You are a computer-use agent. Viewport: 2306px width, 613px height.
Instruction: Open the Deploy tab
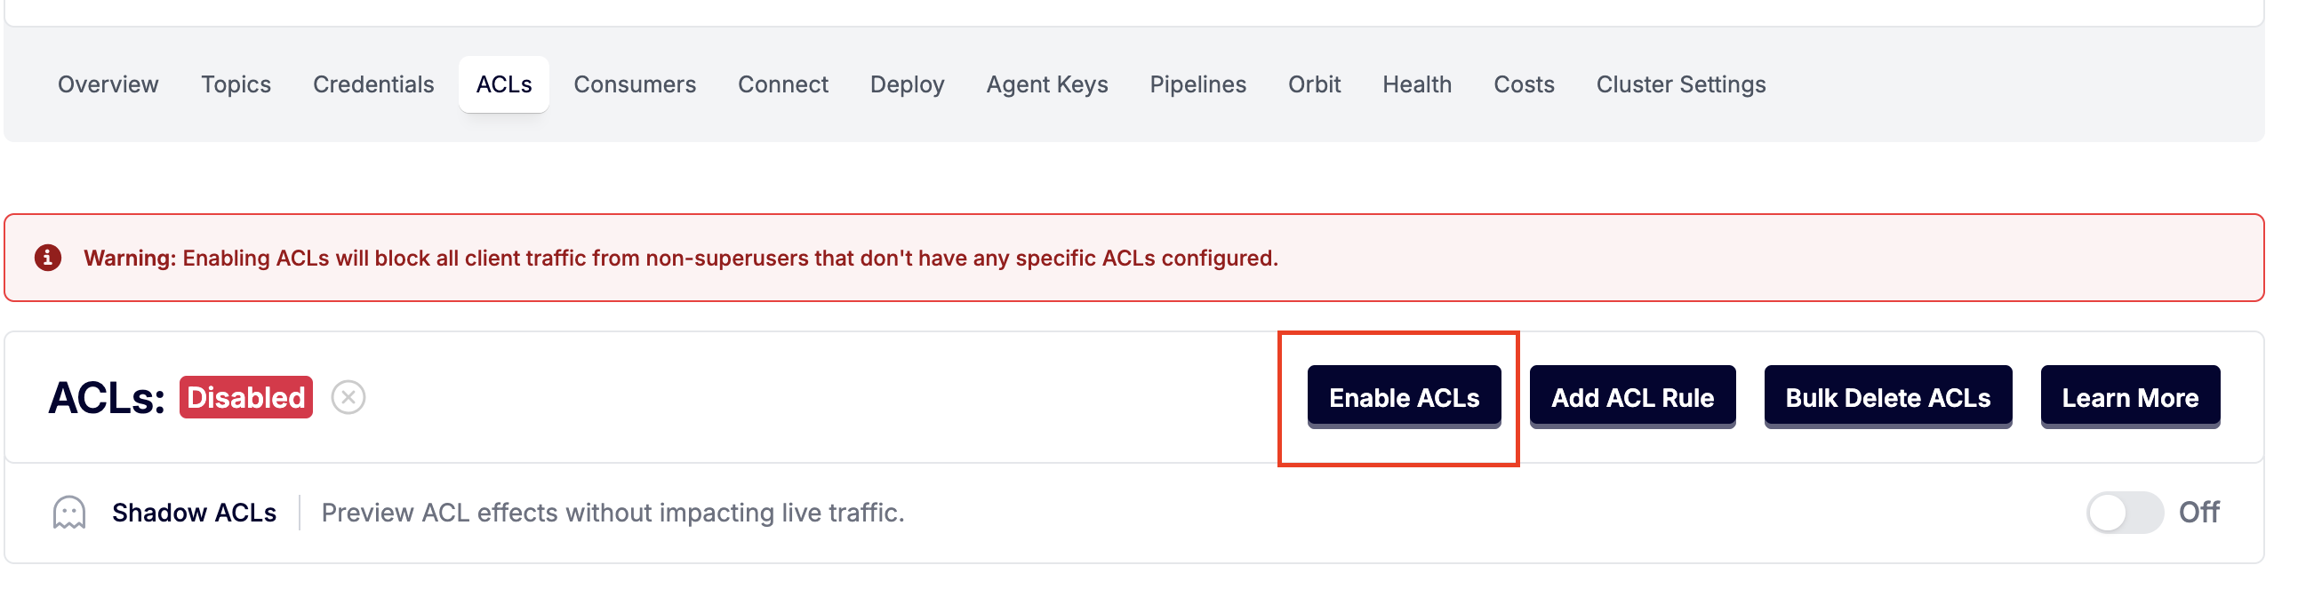coord(907,84)
